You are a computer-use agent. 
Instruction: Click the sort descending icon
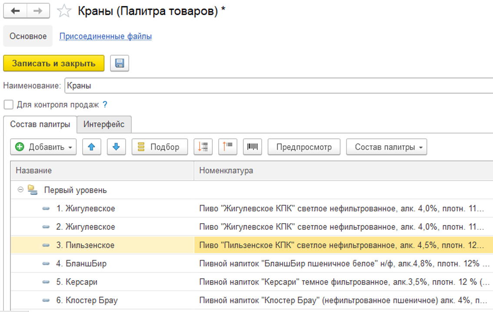(x=228, y=147)
